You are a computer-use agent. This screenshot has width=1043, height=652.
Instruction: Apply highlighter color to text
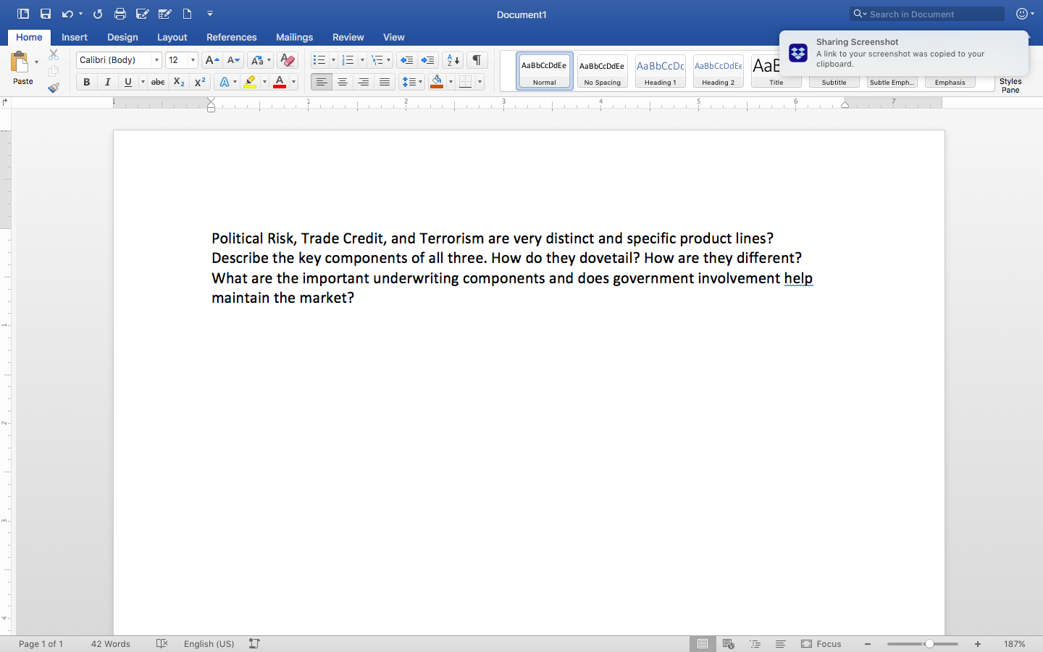click(250, 82)
